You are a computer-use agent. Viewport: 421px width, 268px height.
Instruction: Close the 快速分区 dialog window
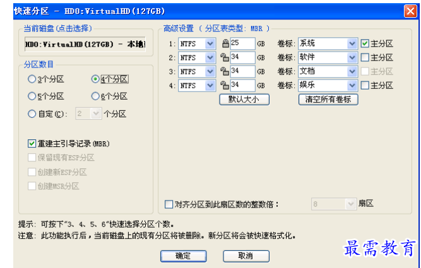coord(410,11)
